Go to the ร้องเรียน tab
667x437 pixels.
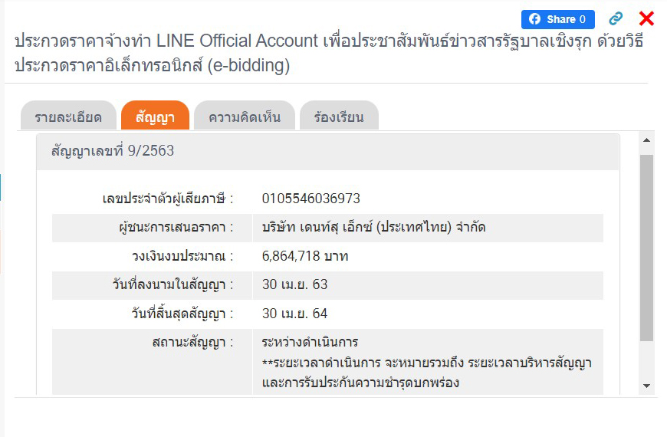click(x=338, y=117)
